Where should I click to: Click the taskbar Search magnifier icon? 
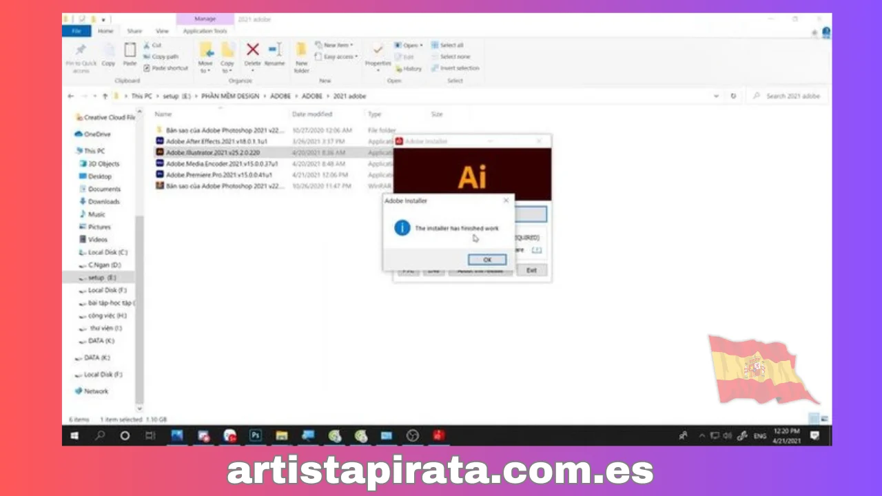[x=100, y=435]
